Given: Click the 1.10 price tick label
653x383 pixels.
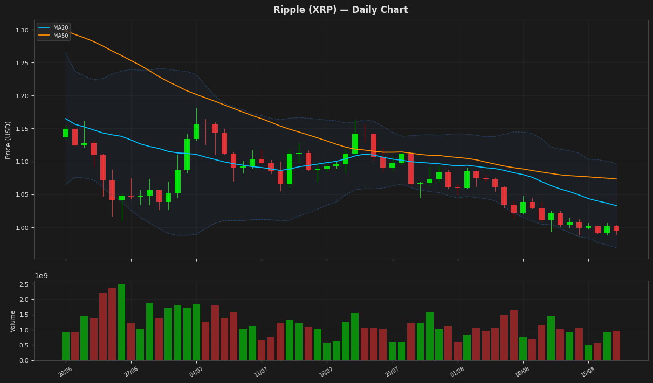Looking at the screenshot, I should (22, 162).
